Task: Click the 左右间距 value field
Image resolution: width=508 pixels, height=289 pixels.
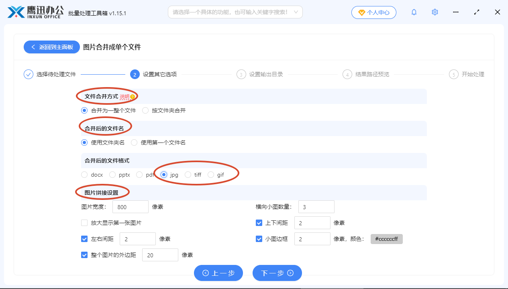Action: [x=138, y=239]
